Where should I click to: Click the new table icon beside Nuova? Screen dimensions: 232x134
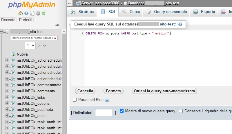(13, 54)
